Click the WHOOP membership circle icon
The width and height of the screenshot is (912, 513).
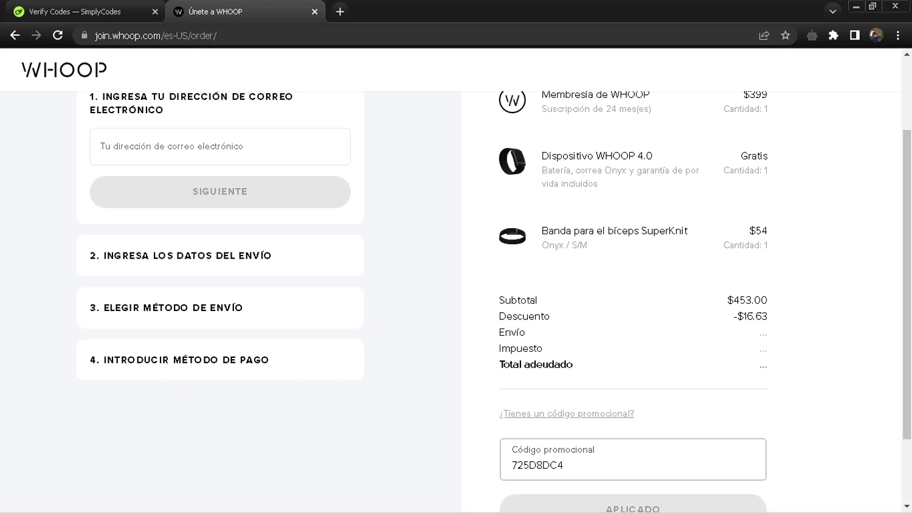[513, 100]
